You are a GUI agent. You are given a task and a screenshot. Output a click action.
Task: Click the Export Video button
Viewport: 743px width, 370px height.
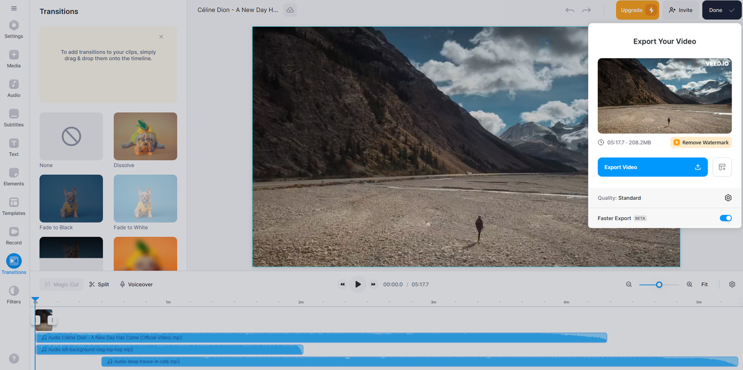coord(652,167)
